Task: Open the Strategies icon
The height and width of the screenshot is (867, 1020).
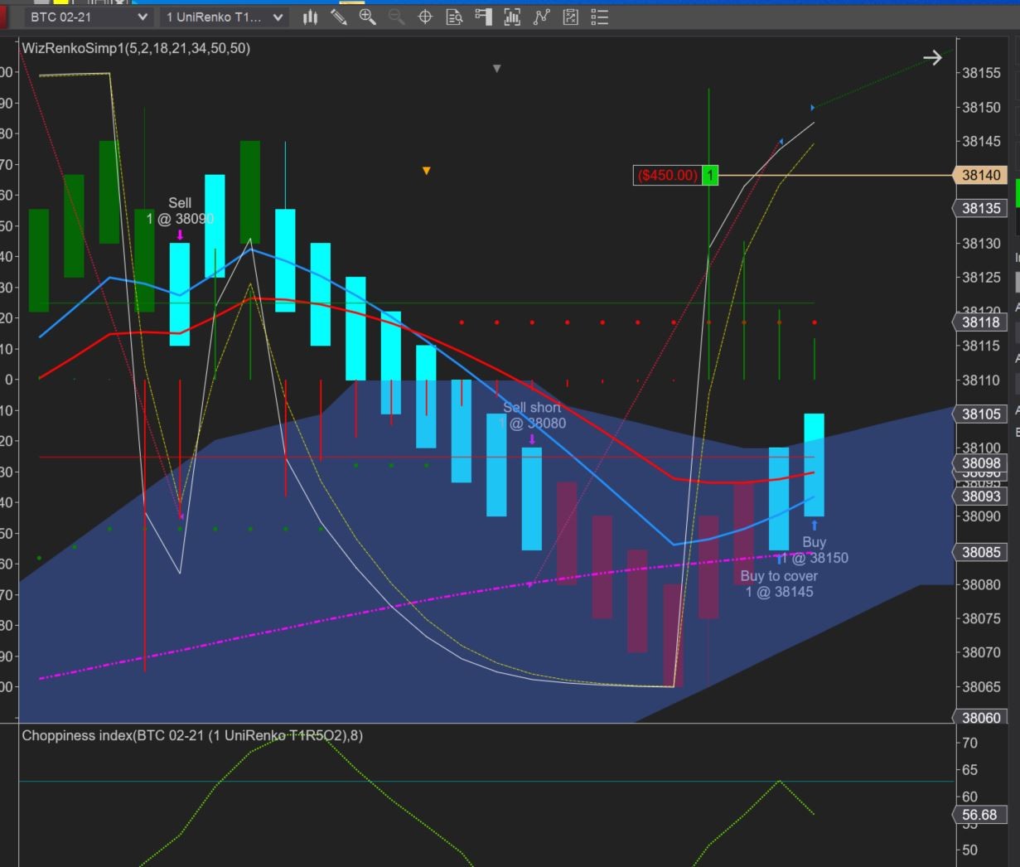Action: point(570,17)
